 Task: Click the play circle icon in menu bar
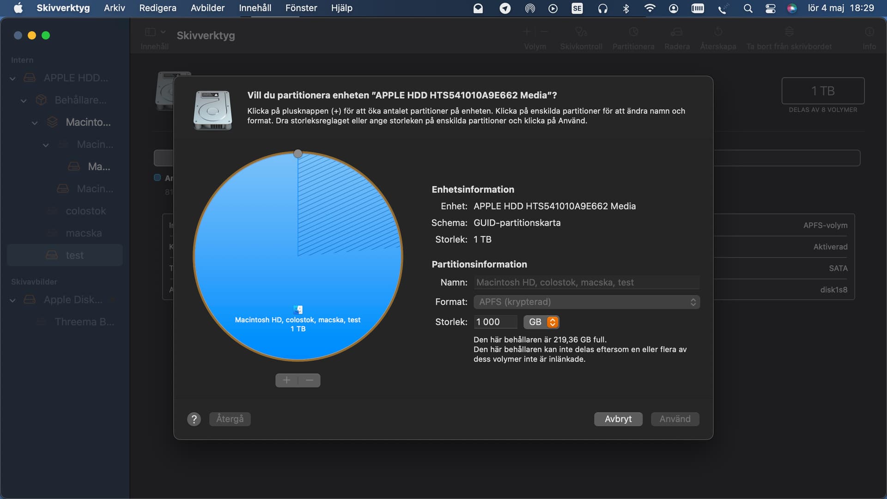[553, 8]
